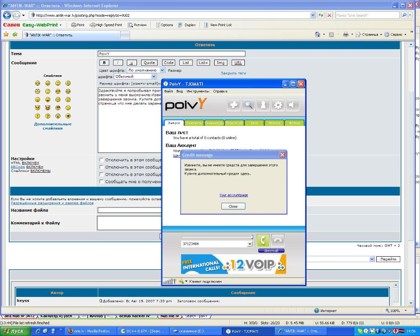Click Canon Print toolbar button
The height and width of the screenshot is (336, 420).
pyautogui.click(x=78, y=25)
